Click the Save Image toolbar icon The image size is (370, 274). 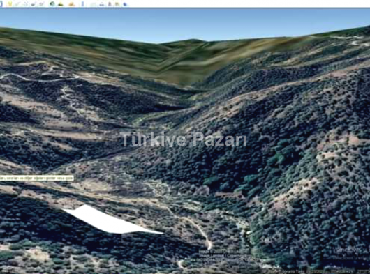(110, 3)
